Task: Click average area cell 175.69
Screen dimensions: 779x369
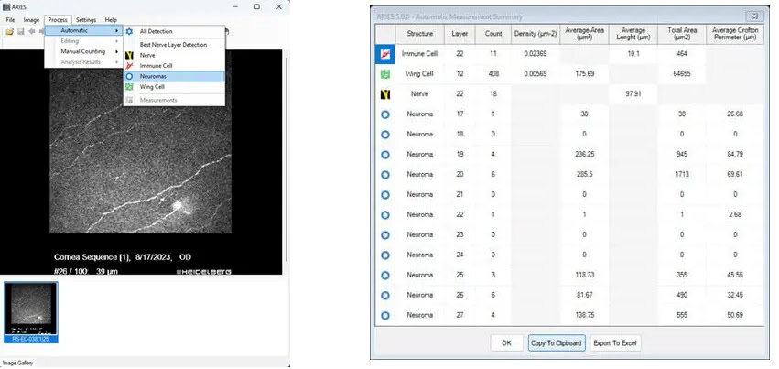Action: pyautogui.click(x=584, y=74)
